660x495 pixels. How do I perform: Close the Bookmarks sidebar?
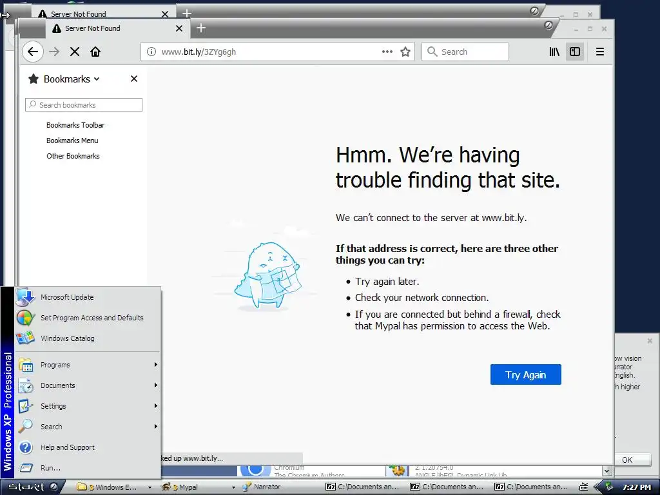tap(134, 79)
